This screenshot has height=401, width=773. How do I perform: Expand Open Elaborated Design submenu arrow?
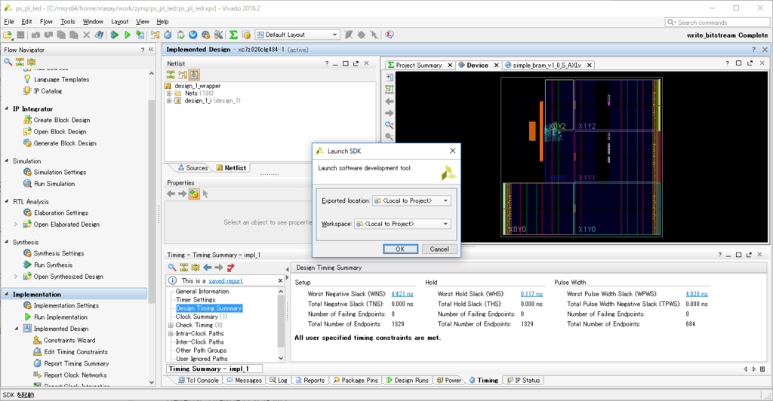click(17, 225)
